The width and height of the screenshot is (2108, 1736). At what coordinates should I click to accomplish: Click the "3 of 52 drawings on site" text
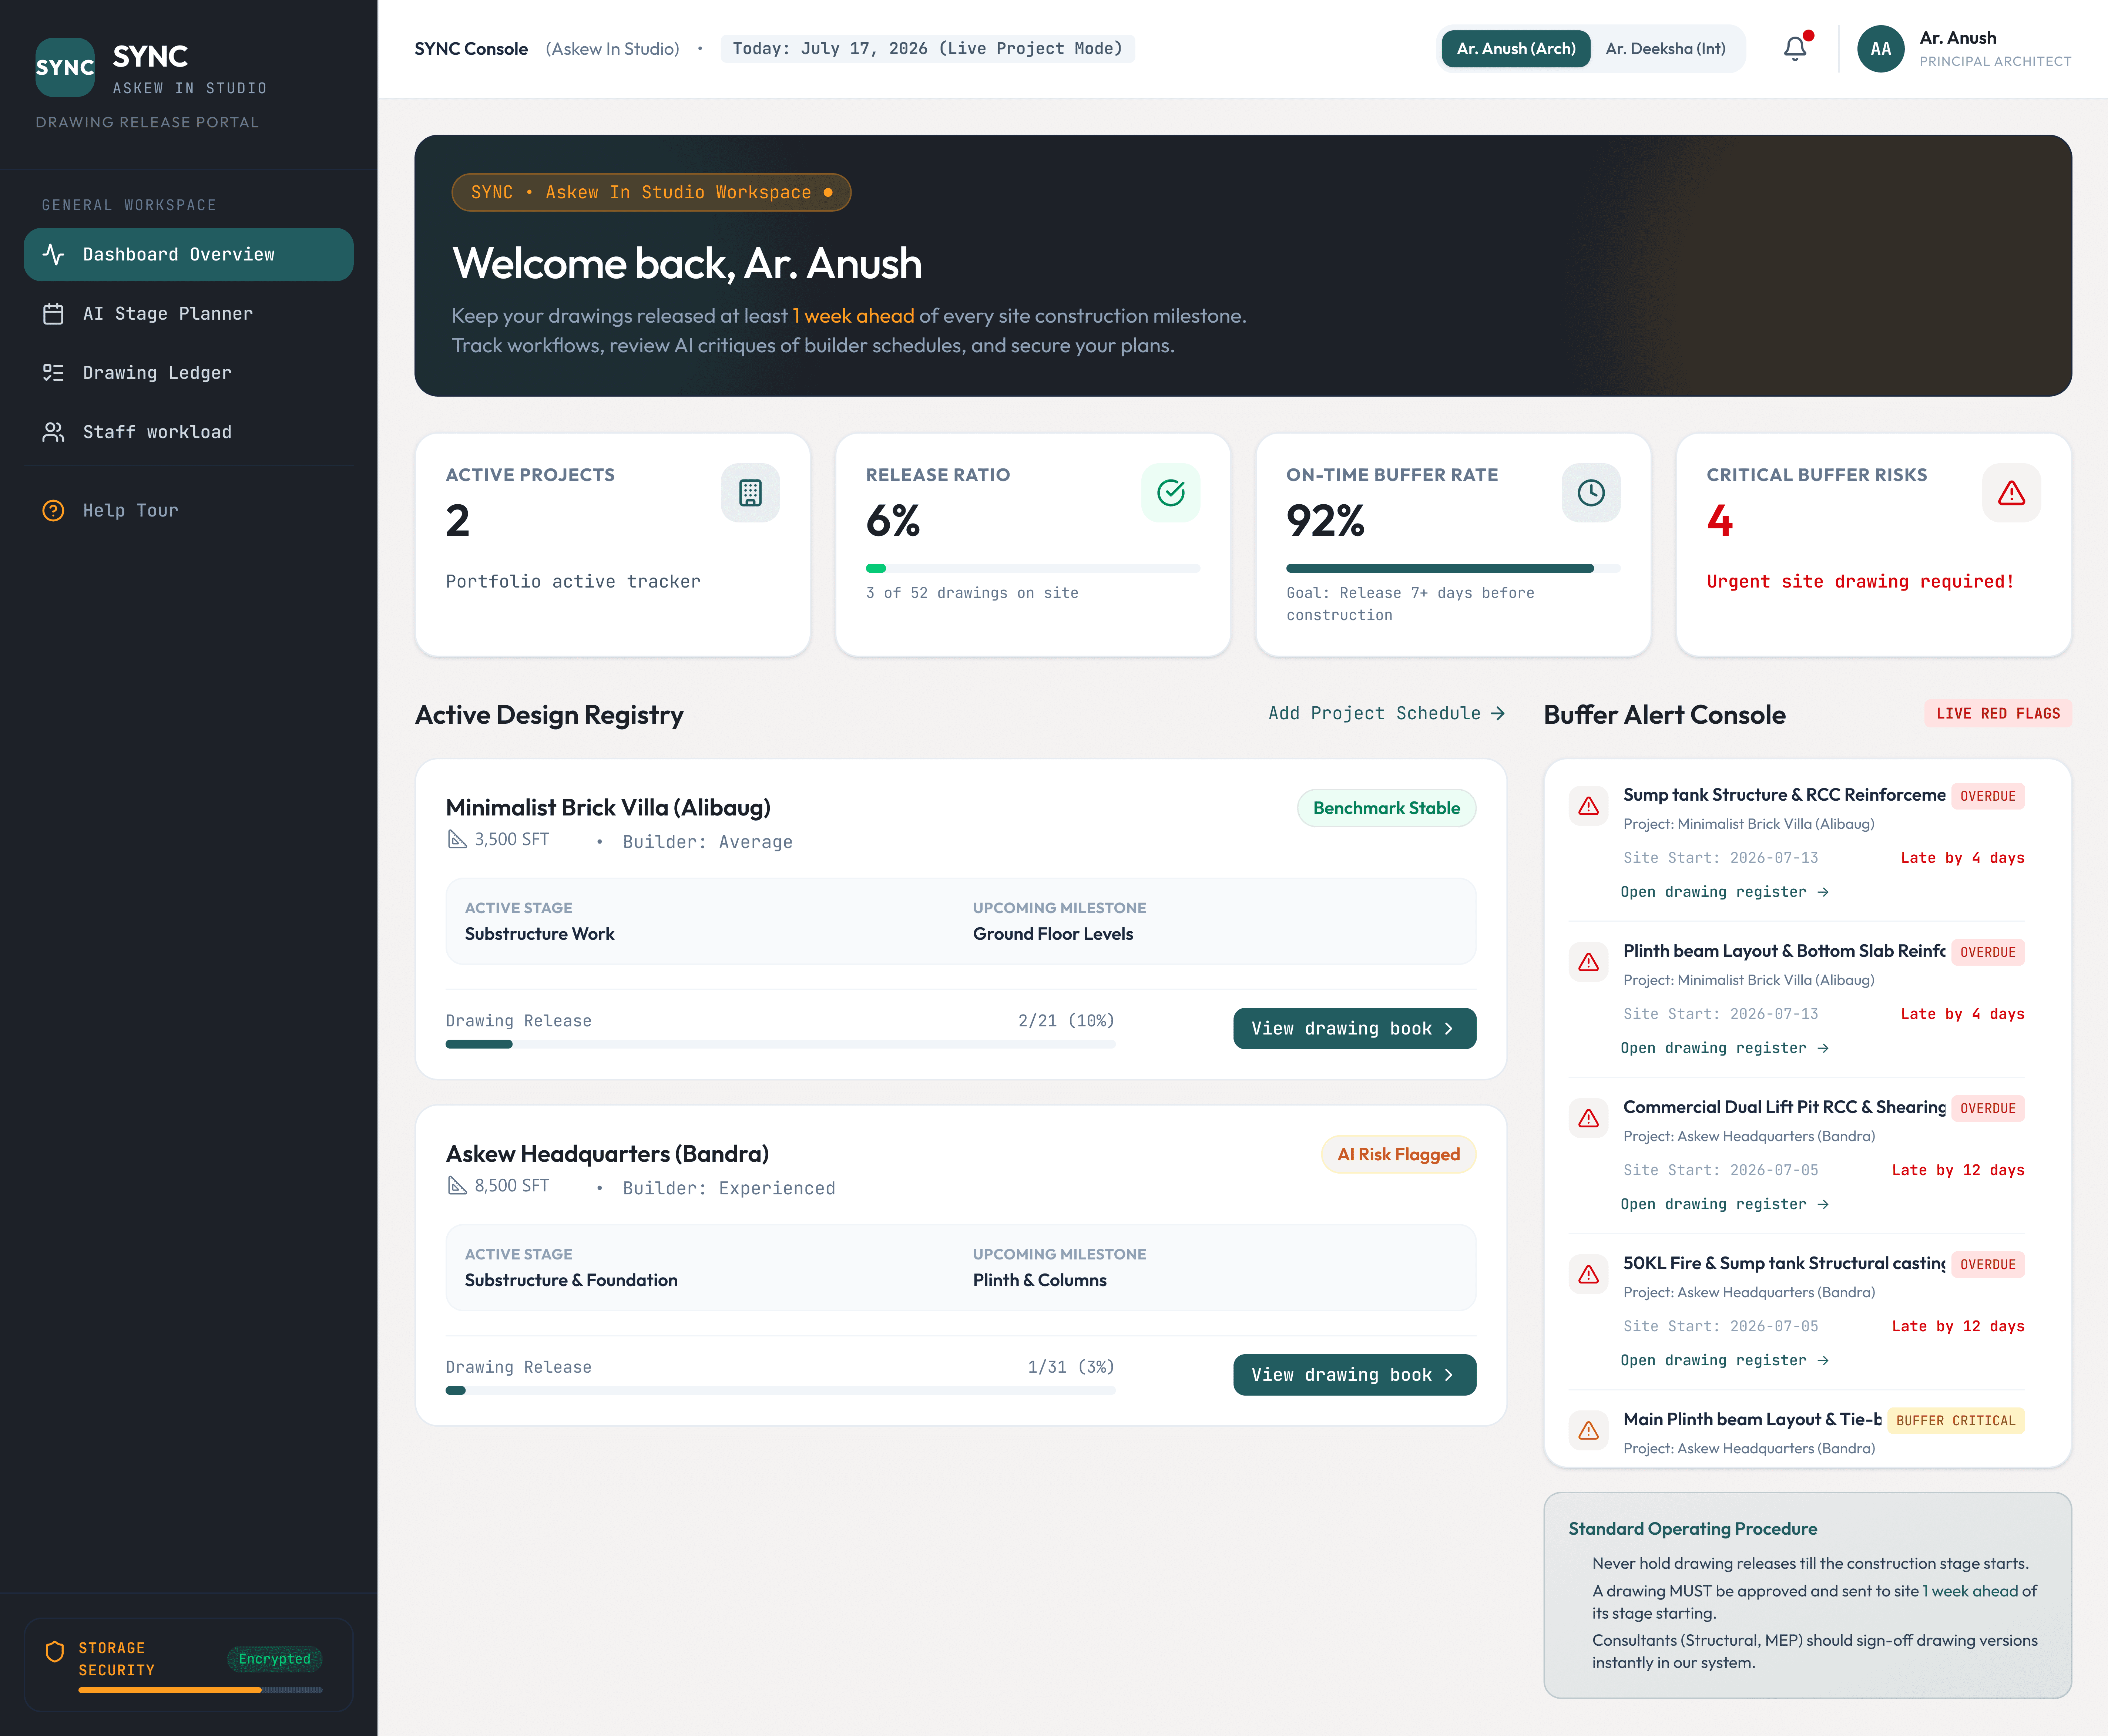(972, 593)
